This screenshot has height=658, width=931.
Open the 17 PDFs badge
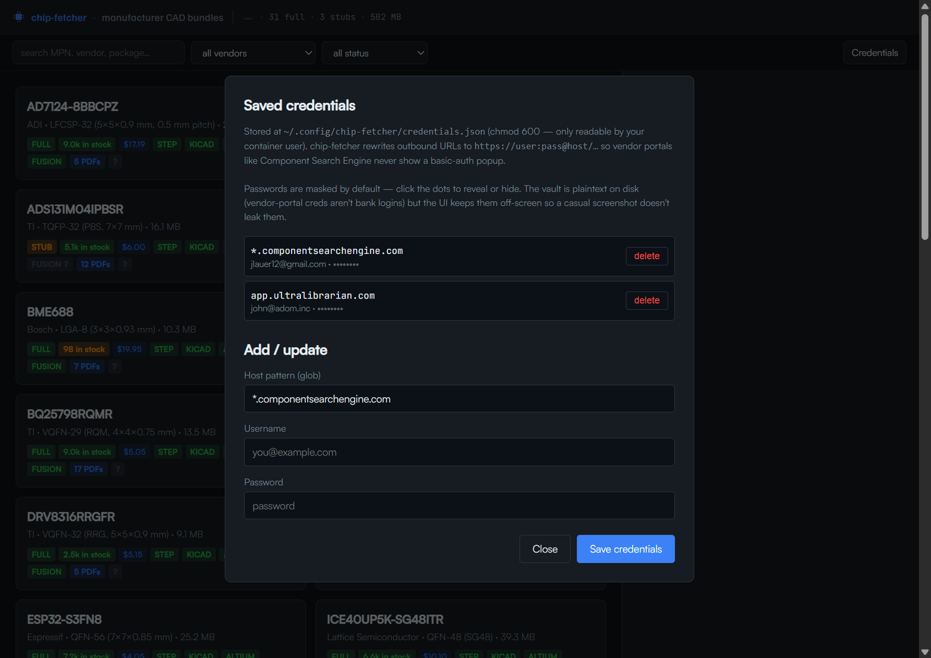point(88,469)
